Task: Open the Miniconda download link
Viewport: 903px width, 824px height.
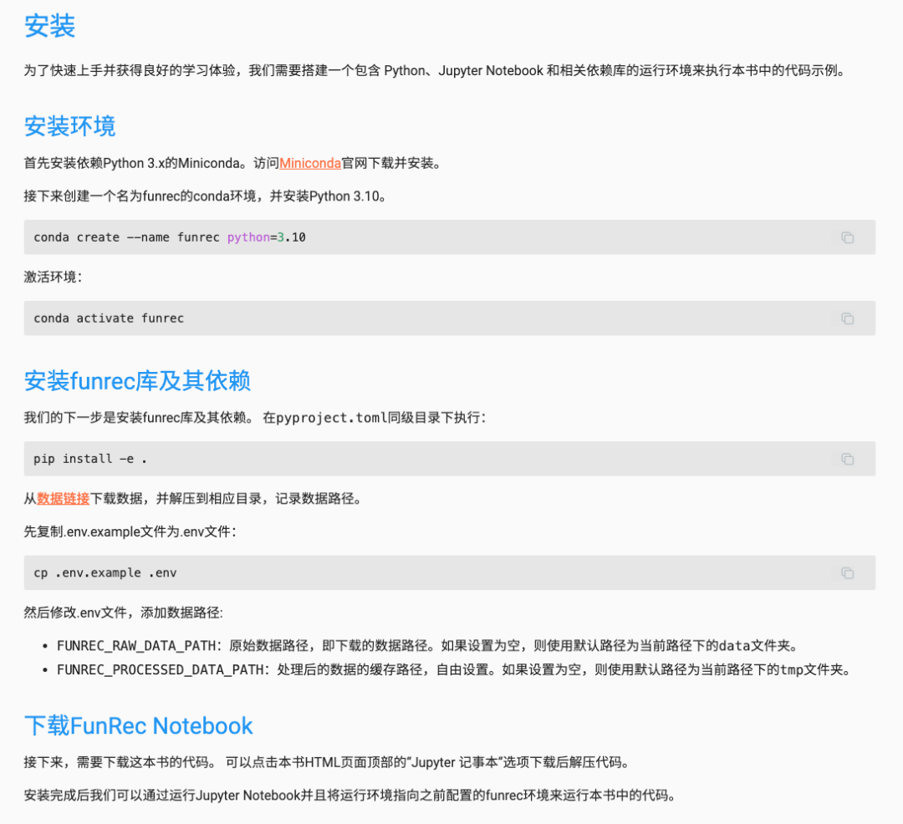Action: (x=309, y=163)
